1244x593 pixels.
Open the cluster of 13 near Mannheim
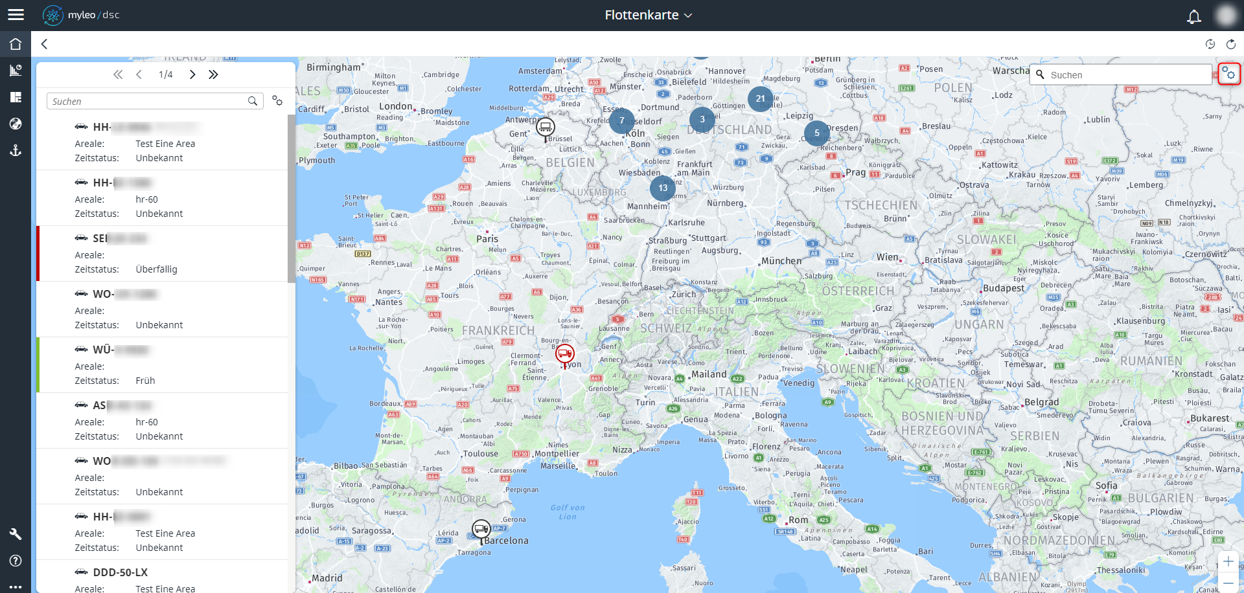[663, 188]
